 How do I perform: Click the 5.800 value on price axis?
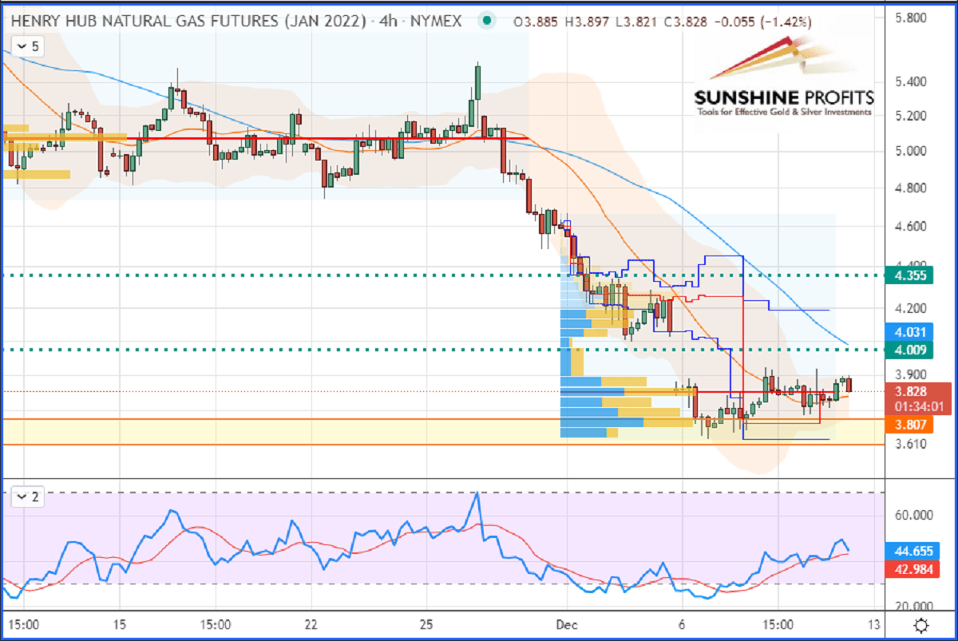click(x=910, y=17)
